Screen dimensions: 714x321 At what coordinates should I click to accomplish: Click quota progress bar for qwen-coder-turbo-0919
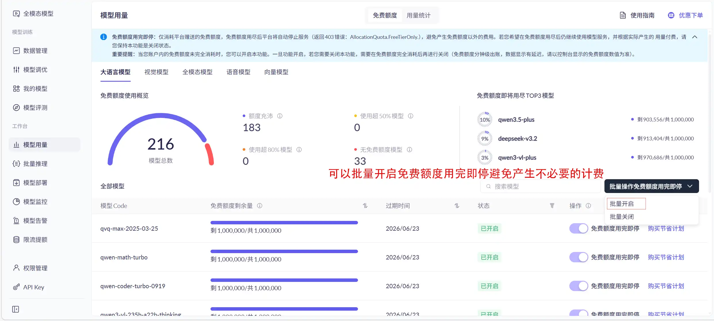[x=284, y=280]
